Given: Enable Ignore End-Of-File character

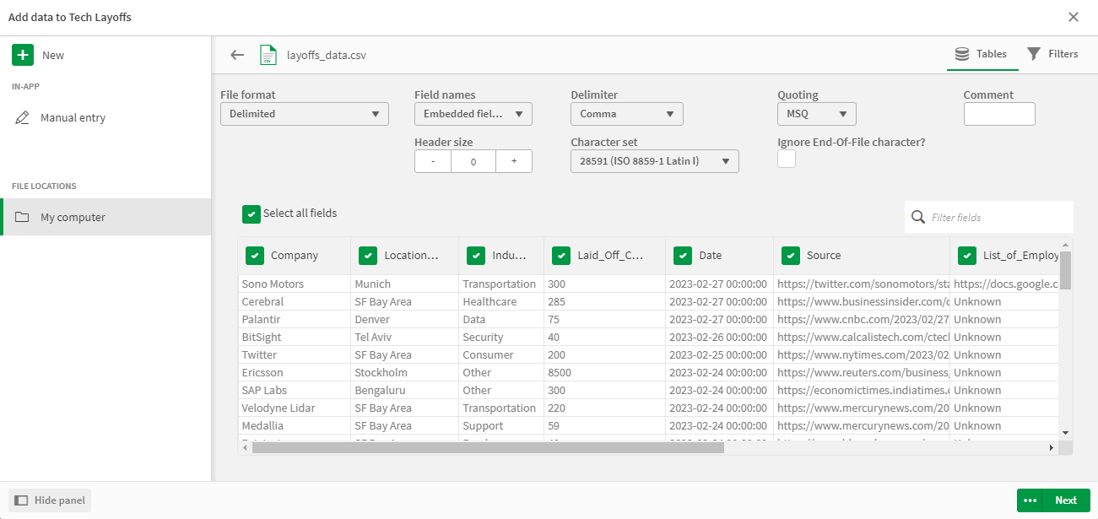Looking at the screenshot, I should [x=786, y=159].
